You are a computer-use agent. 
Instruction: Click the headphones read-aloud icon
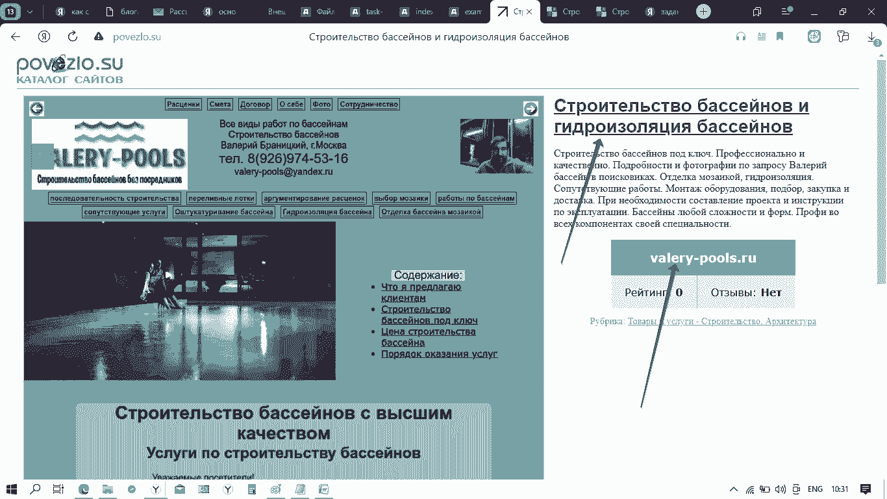coord(741,37)
